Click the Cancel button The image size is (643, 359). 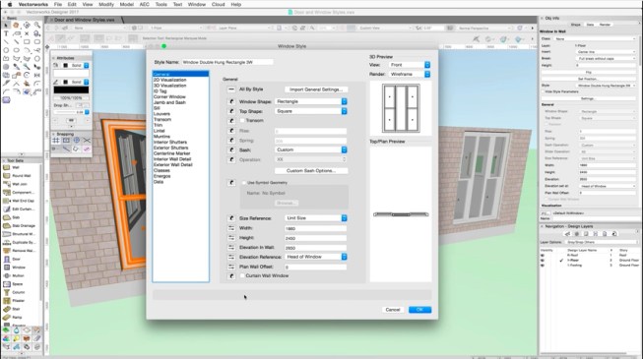tap(393, 310)
